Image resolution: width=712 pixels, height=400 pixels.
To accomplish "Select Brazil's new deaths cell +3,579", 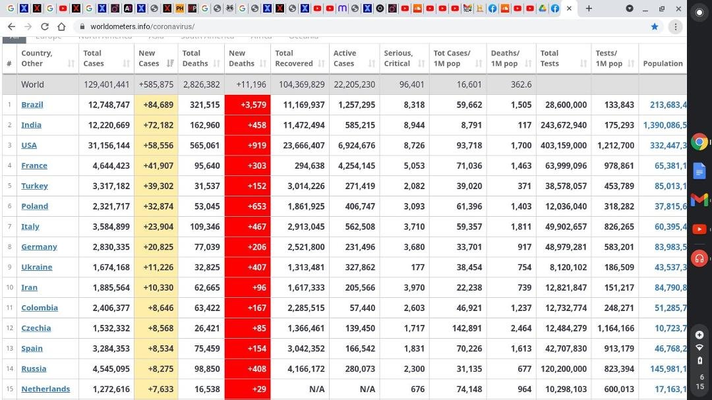I will click(x=247, y=105).
